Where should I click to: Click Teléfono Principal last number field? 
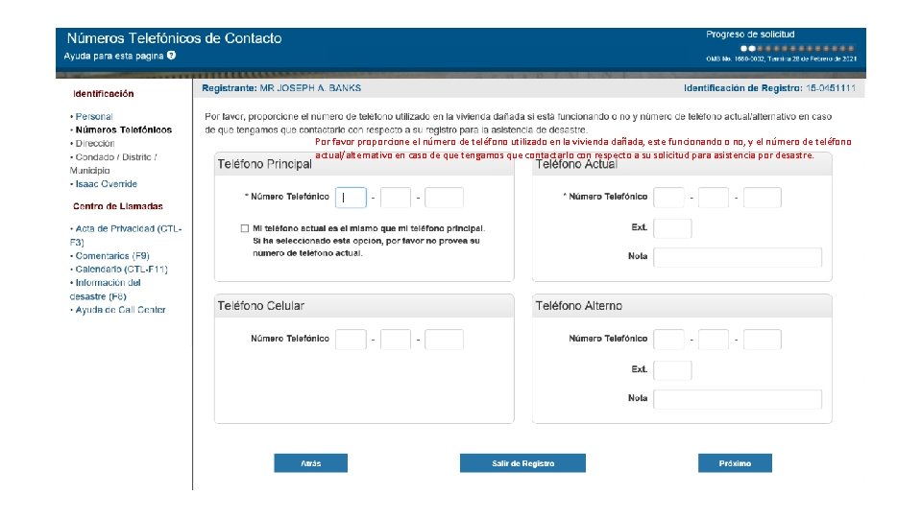tap(444, 198)
